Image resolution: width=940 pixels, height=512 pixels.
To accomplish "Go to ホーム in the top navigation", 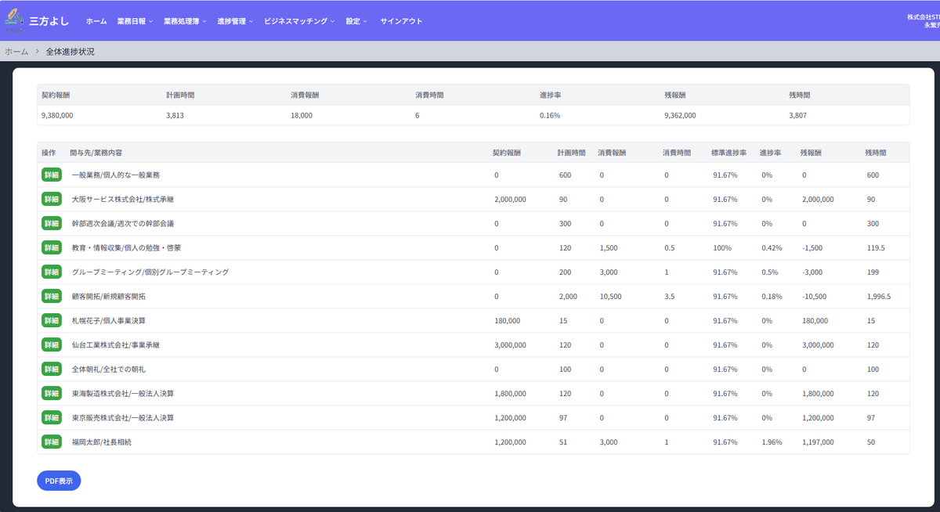I will (x=96, y=21).
